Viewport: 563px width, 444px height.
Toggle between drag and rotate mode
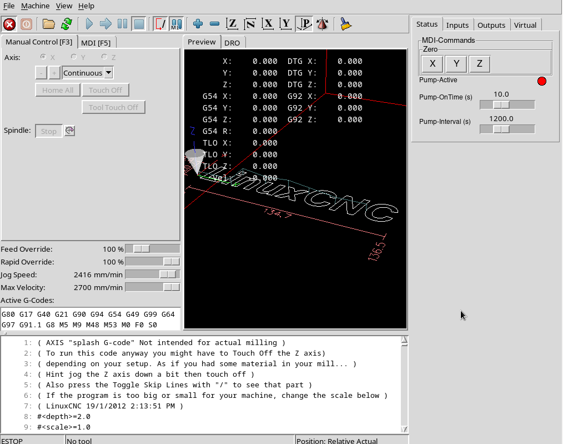click(323, 24)
